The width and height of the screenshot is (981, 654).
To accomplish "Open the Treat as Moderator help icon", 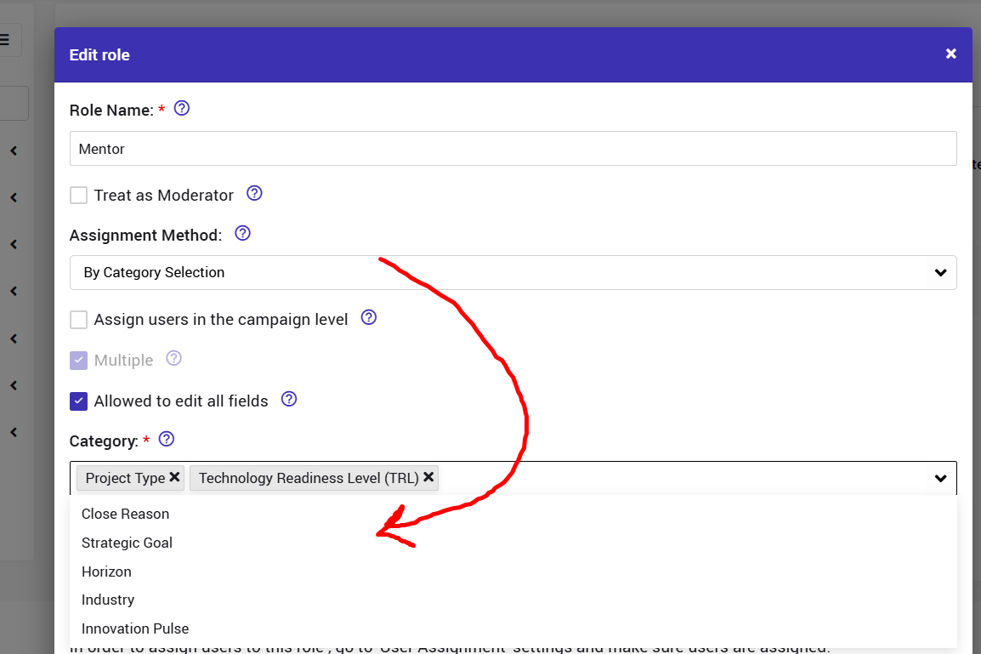I will pos(254,193).
